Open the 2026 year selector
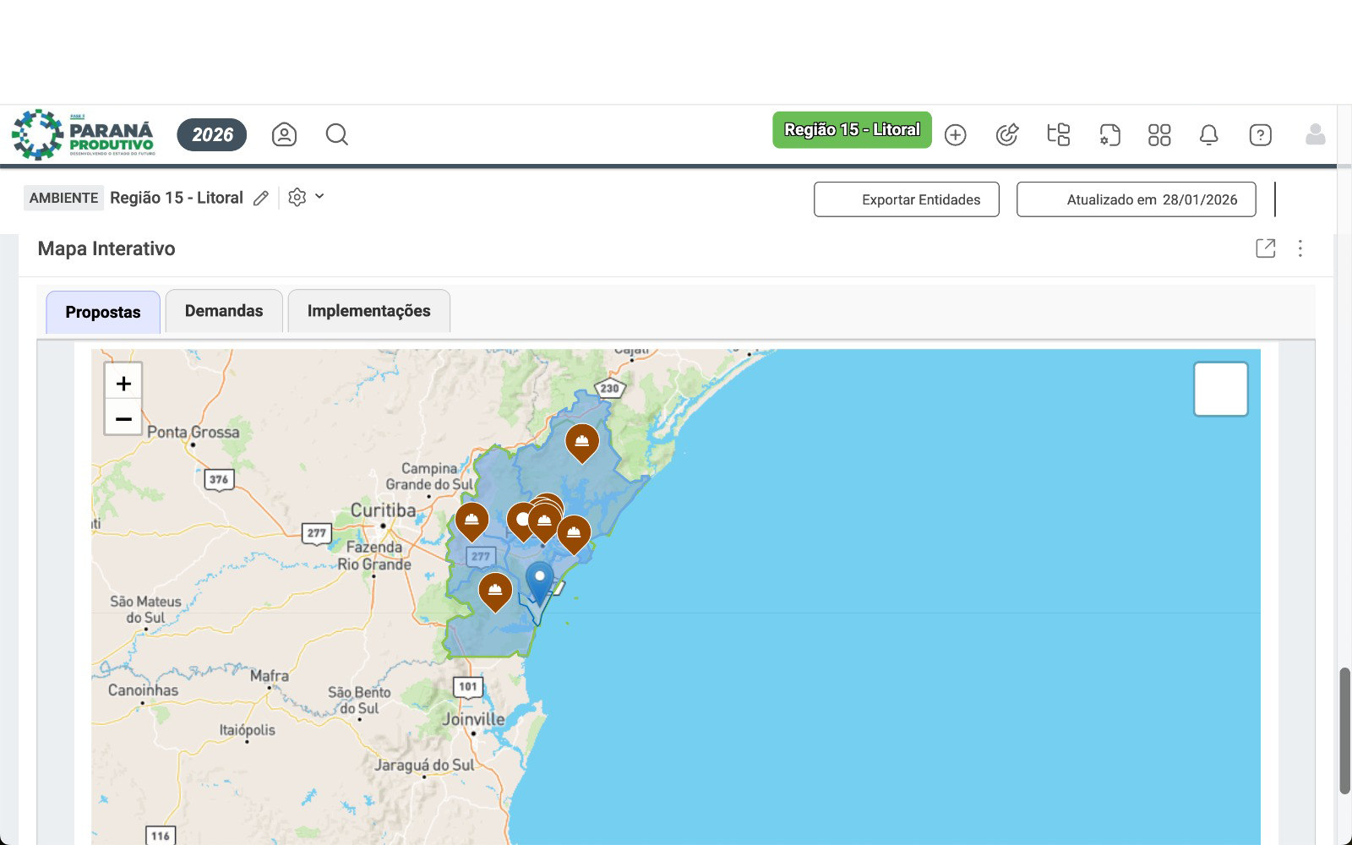The image size is (1352, 845). coord(211,135)
